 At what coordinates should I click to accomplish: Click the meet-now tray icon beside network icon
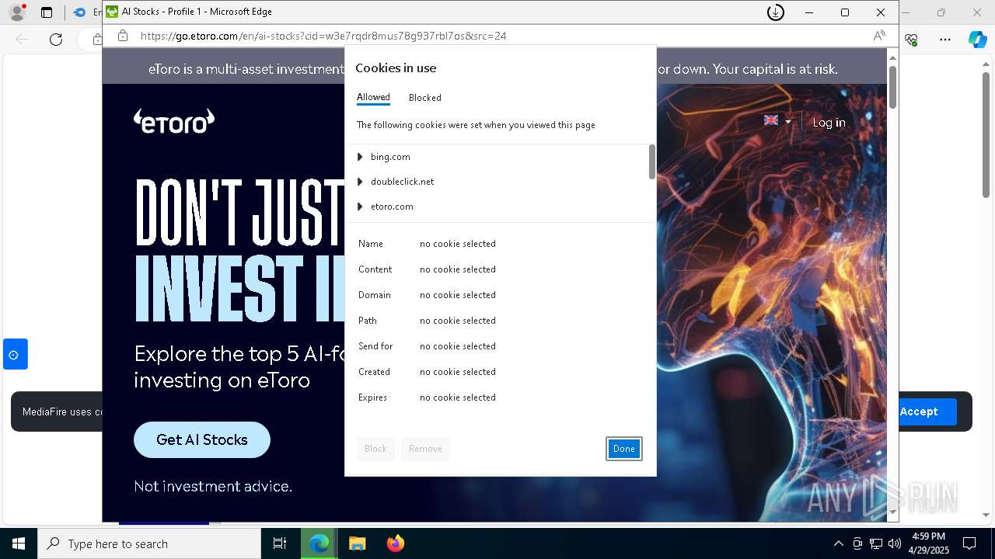pyautogui.click(x=857, y=543)
